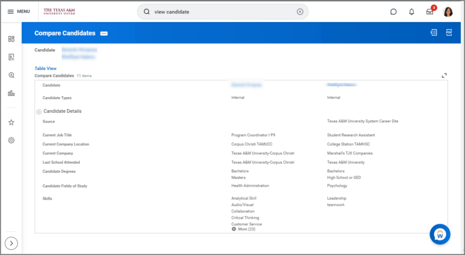Expand More (23) skills
The image size is (465, 255).
click(243, 229)
